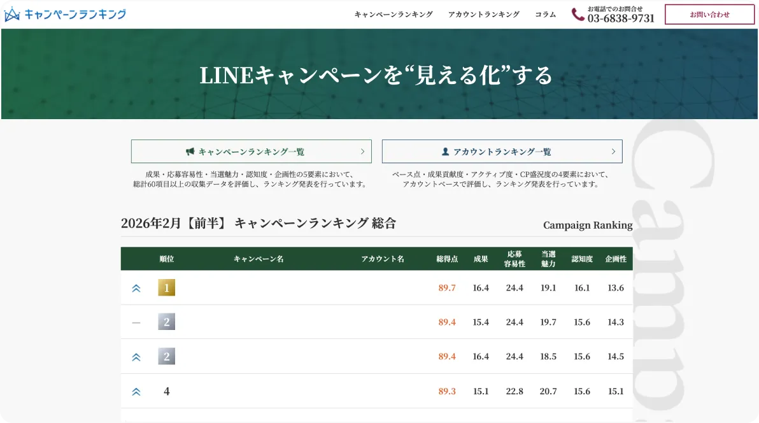Click the megaphone icon on the campaign ranking list button
This screenshot has height=423, width=759.
click(190, 151)
